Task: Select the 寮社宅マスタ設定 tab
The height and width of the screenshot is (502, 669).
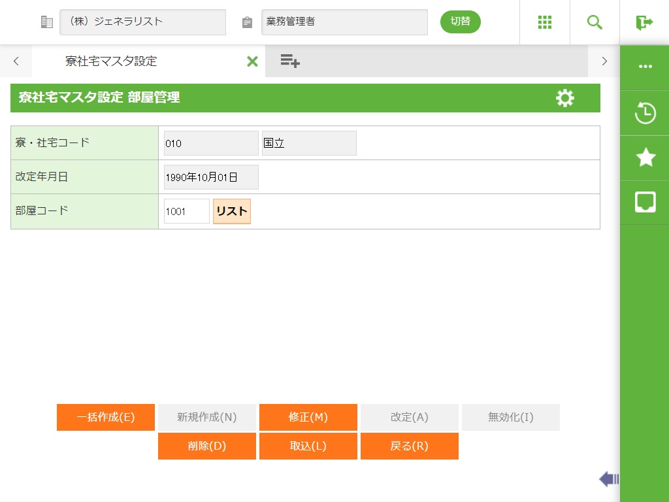Action: click(111, 61)
